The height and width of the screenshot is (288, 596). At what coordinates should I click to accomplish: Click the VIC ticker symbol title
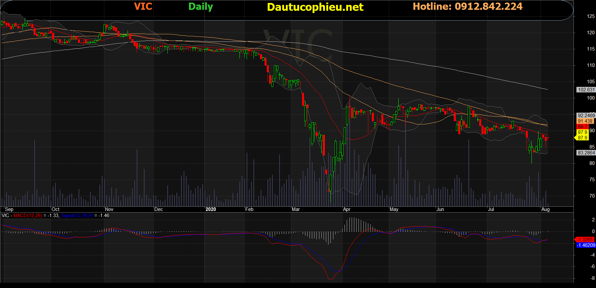coord(143,7)
